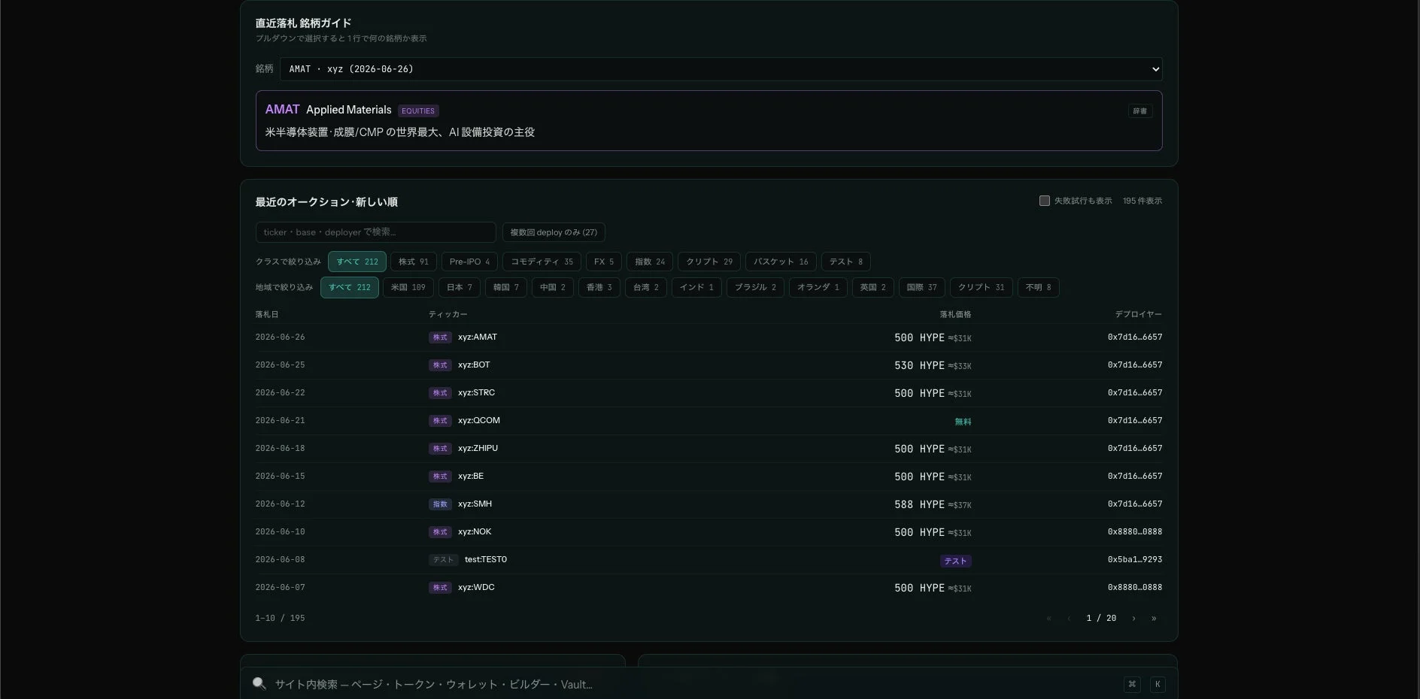Filter class by テスト 8

coord(846,262)
